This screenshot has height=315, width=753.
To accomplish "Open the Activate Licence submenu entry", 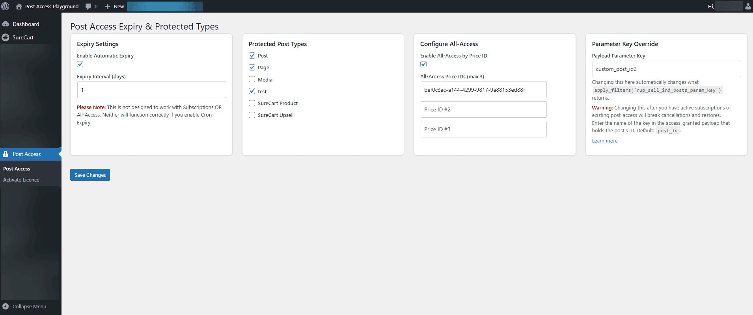I will coord(21,180).
